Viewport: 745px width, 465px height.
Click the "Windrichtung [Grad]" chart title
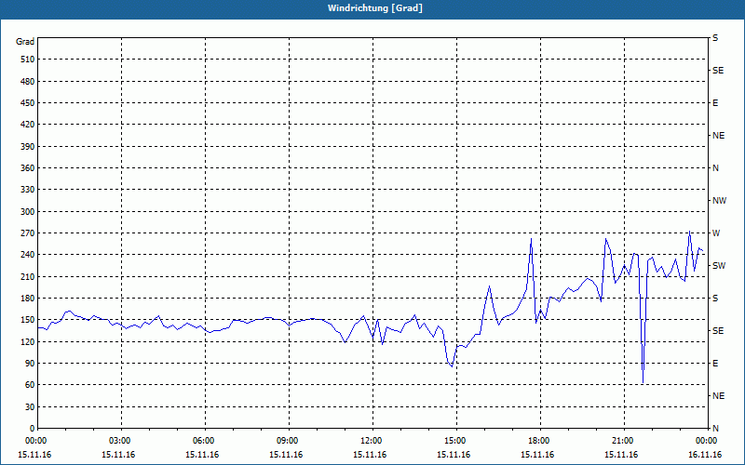pos(375,8)
